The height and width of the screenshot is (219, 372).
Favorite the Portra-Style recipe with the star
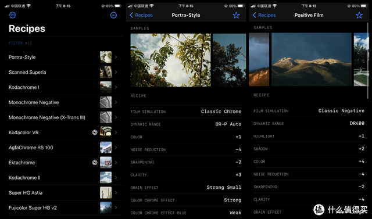(x=236, y=15)
